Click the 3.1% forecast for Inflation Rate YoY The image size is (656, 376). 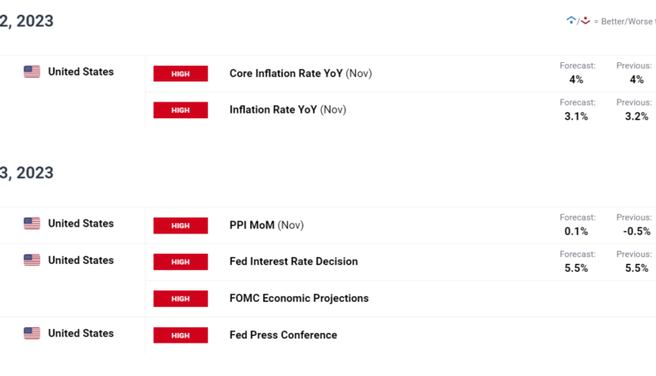coord(576,115)
